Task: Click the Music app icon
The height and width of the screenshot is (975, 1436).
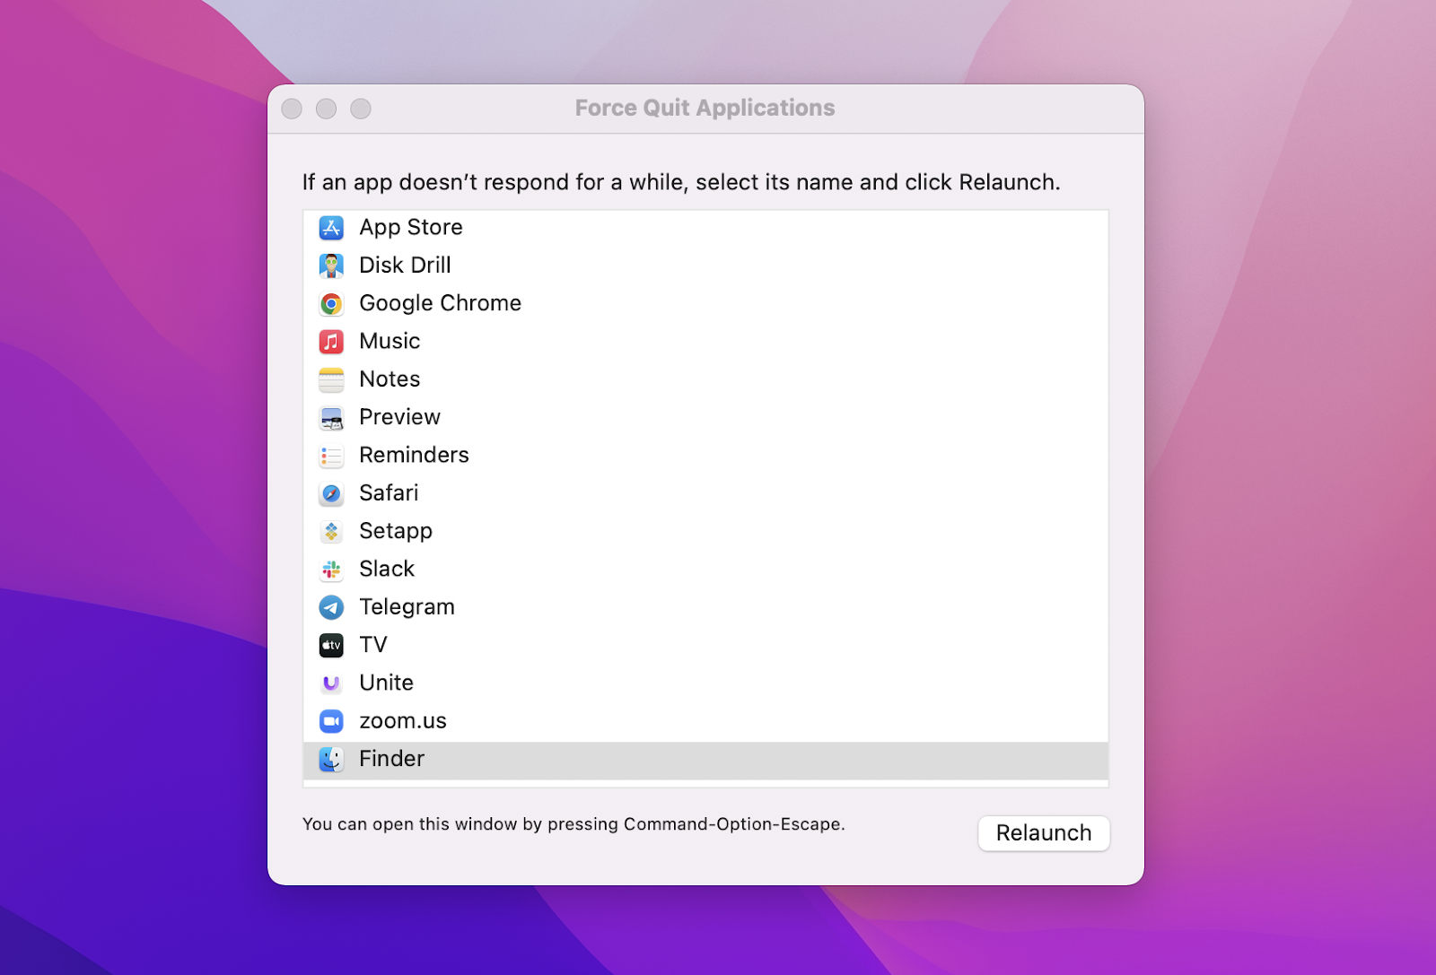Action: (x=331, y=342)
